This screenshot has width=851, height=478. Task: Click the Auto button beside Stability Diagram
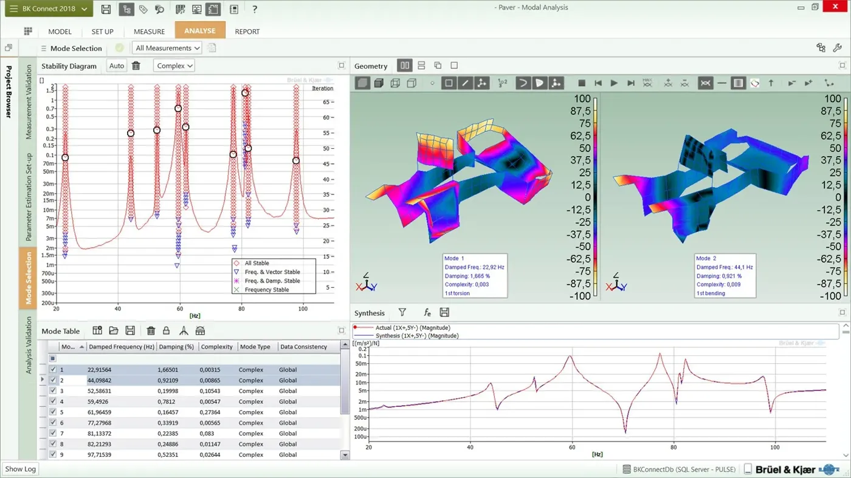tap(116, 65)
